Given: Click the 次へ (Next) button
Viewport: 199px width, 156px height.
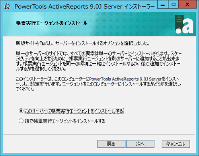Looking at the screenshot, I should pyautogui.click(x=140, y=144).
